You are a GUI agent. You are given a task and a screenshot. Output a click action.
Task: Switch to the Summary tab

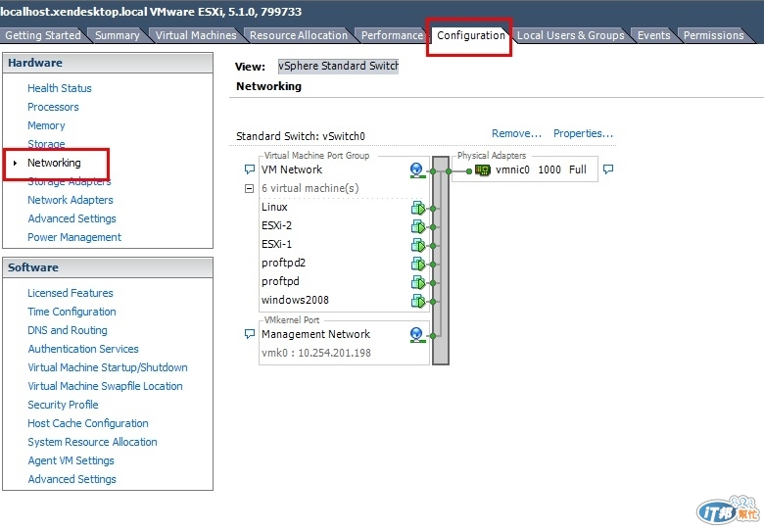pyautogui.click(x=117, y=35)
